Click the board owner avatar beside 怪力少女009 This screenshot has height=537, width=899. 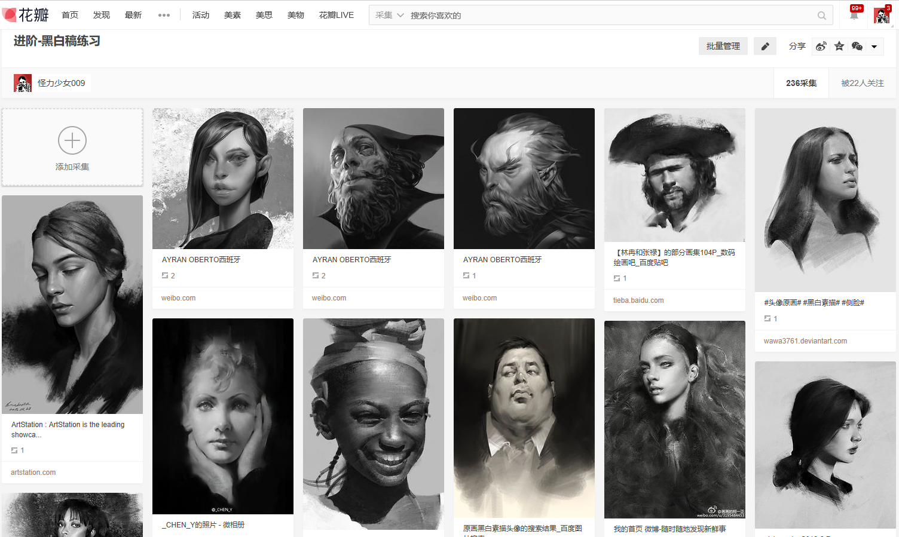(23, 83)
